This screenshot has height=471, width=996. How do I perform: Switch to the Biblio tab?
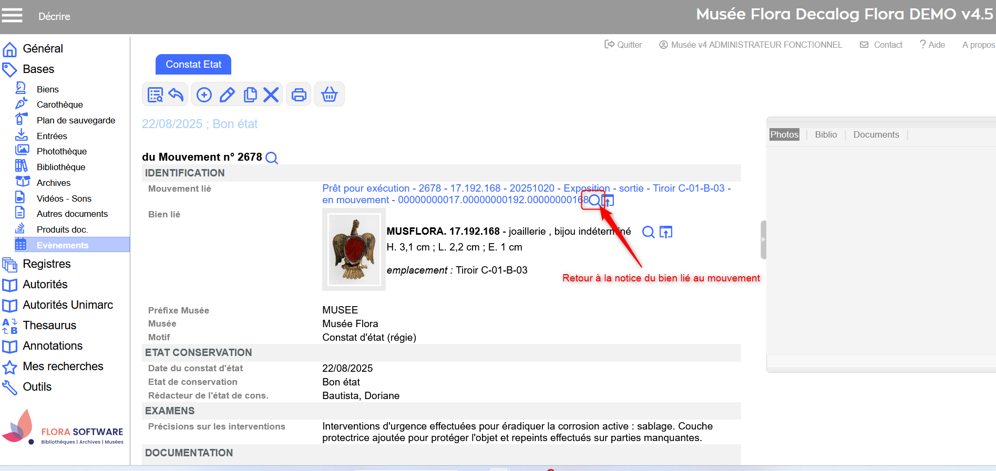coord(826,134)
